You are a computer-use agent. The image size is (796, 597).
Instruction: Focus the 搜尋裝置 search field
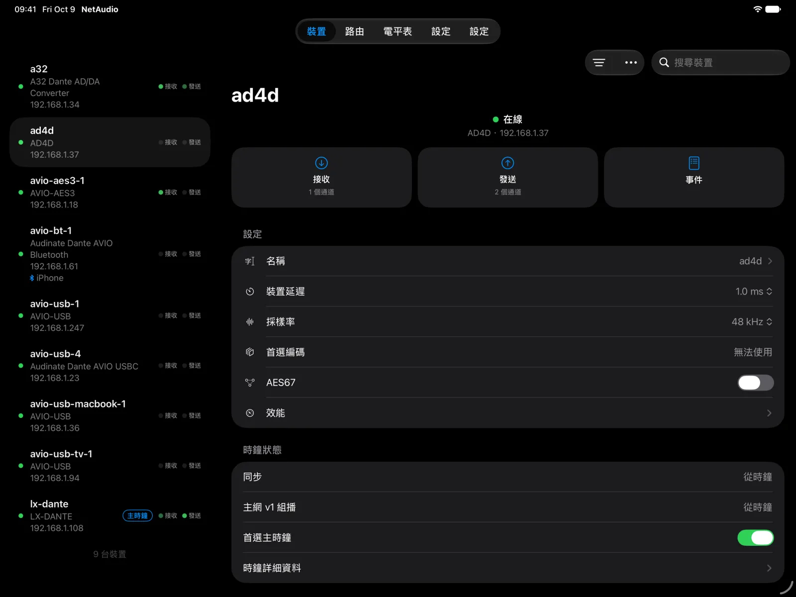720,63
